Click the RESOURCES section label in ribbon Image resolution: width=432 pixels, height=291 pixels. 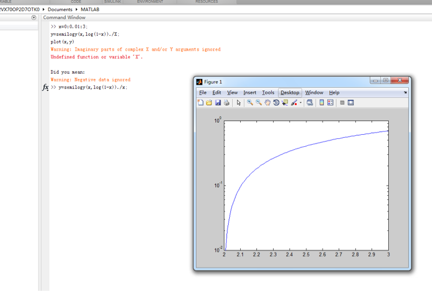pos(207,2)
